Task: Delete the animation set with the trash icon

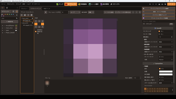Action: 32,15
